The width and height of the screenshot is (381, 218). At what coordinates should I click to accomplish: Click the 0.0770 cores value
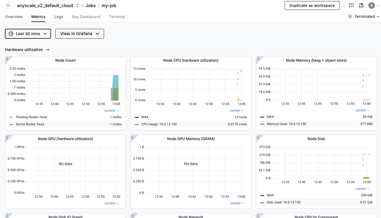237,124
